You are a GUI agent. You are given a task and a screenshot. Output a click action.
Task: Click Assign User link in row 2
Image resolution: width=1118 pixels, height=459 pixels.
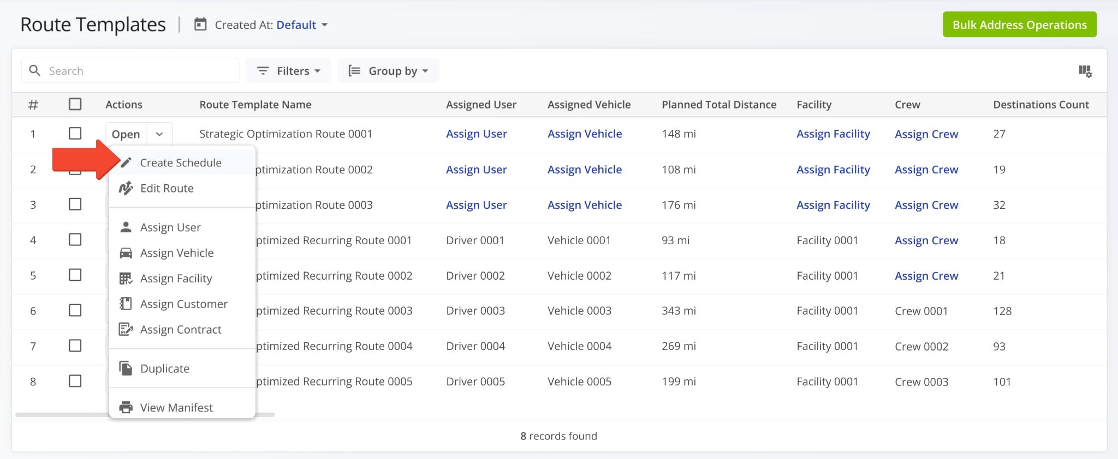(x=477, y=170)
